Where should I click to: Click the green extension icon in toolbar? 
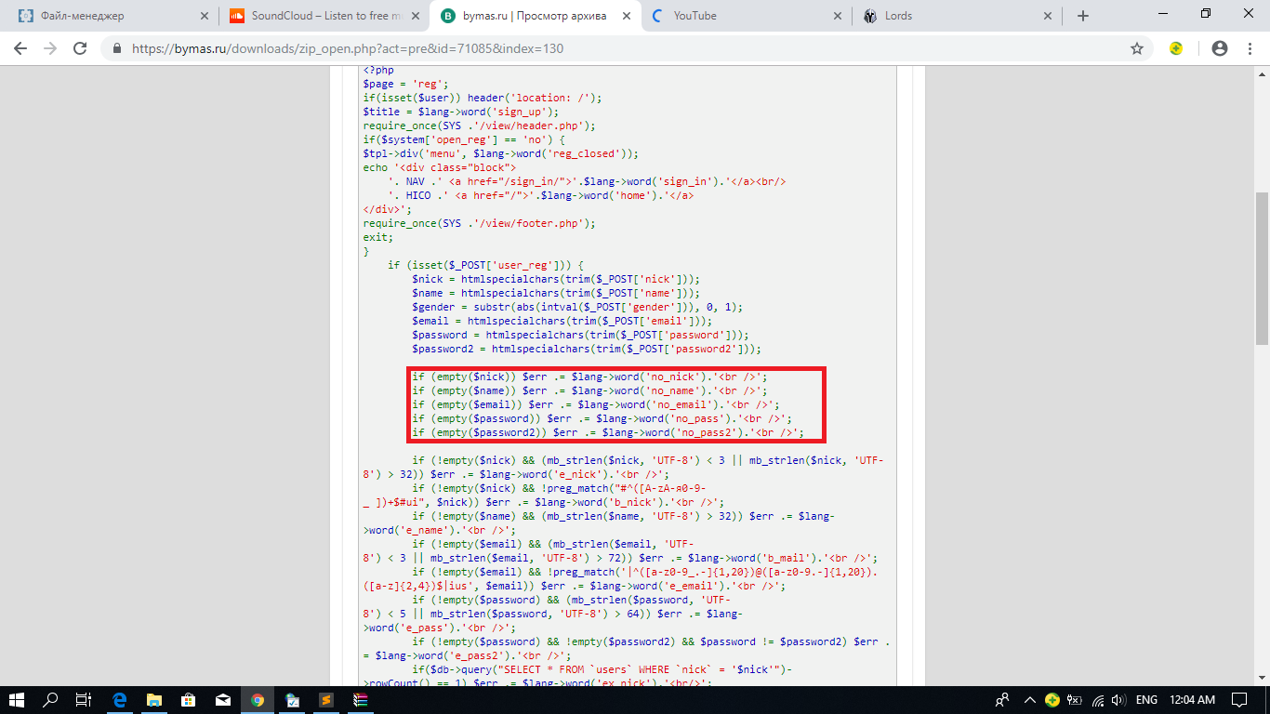click(x=1176, y=48)
